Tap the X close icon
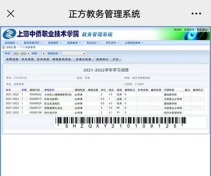 tap(10, 14)
